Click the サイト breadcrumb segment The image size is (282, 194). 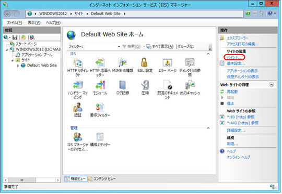pos(79,14)
